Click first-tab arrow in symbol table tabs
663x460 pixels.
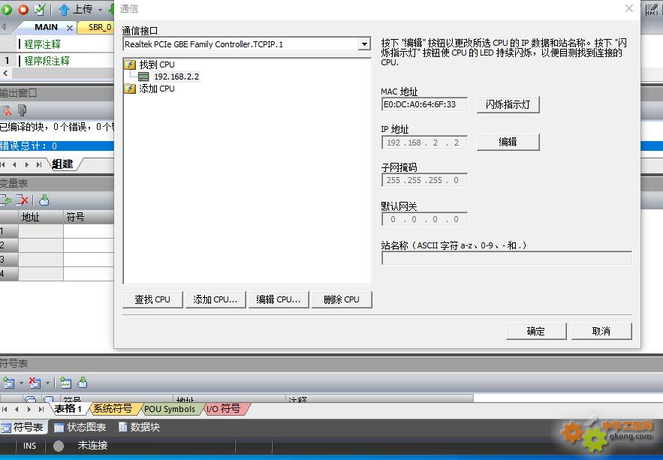5,409
